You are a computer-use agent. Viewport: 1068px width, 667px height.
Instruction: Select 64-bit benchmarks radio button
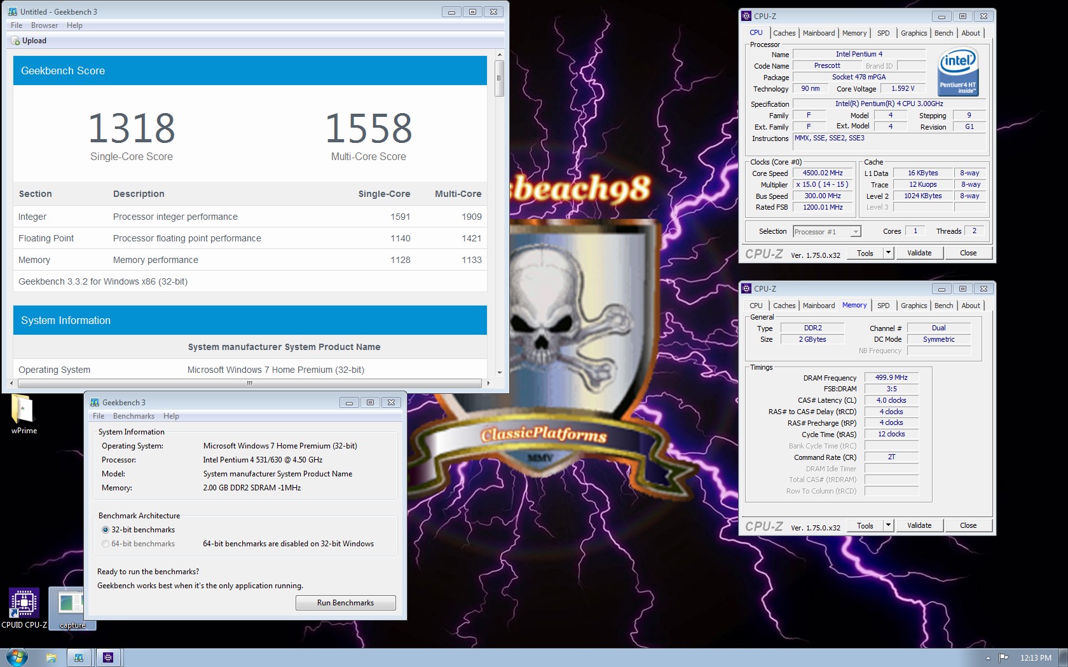click(x=106, y=544)
